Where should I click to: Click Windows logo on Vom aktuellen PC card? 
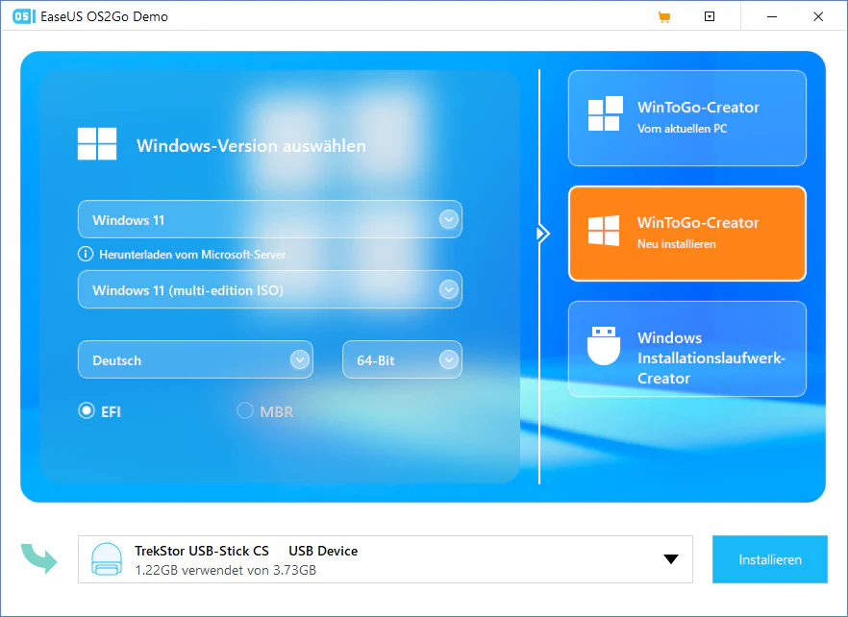pyautogui.click(x=605, y=113)
